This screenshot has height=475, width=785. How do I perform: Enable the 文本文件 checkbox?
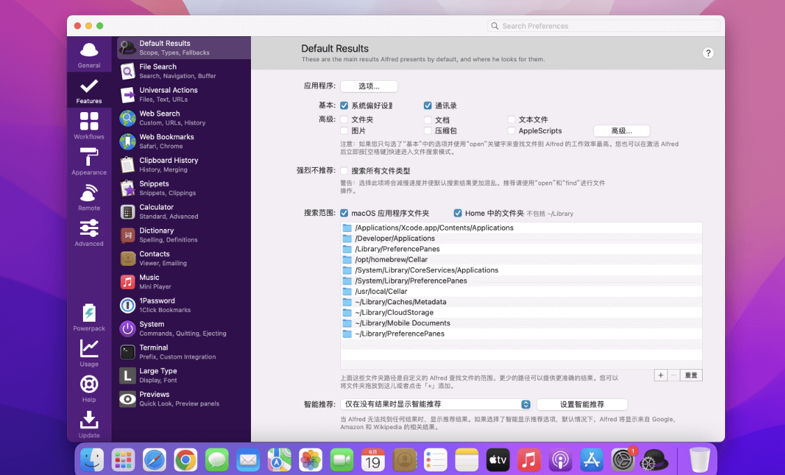(x=511, y=120)
